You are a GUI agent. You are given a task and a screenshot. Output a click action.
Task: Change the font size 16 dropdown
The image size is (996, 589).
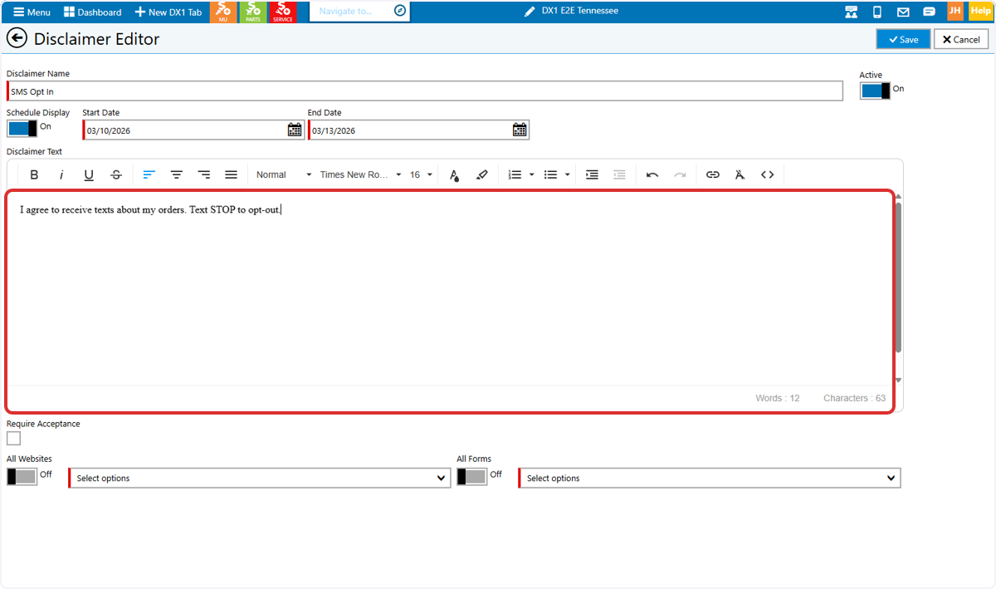point(421,174)
